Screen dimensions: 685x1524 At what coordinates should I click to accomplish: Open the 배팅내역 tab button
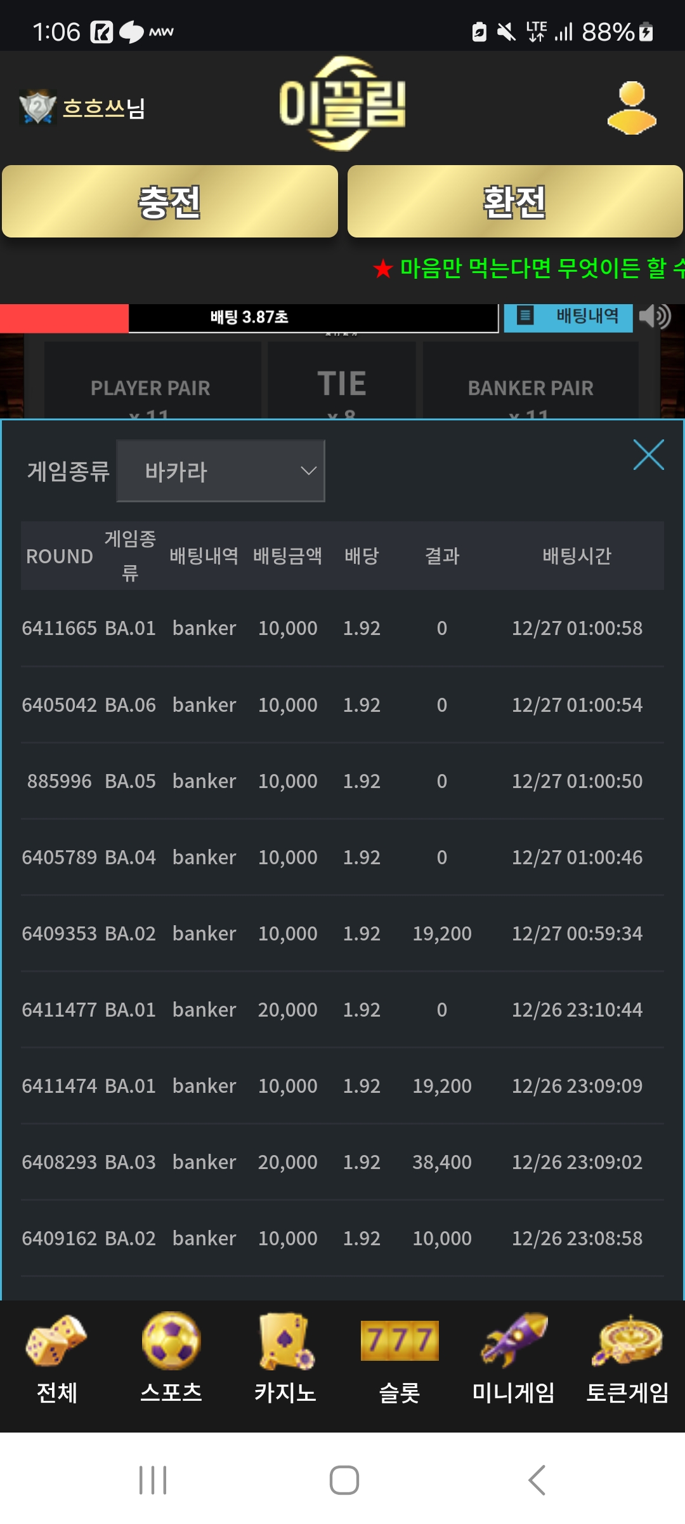click(x=568, y=316)
